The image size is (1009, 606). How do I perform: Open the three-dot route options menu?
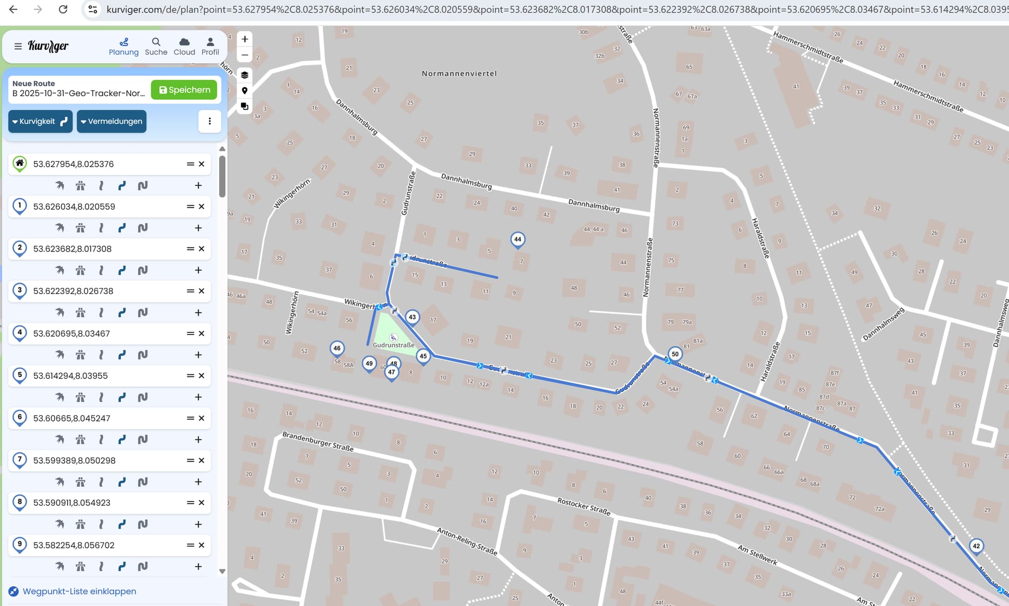click(210, 121)
